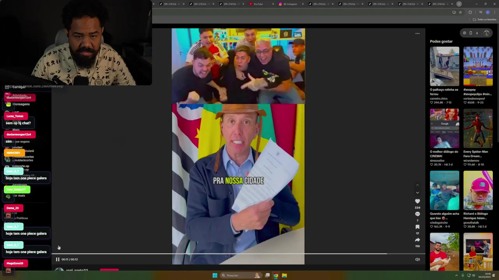Viewport: 499px width, 280px height.
Task: Open File Explorer from the taskbar
Action: pos(285,275)
